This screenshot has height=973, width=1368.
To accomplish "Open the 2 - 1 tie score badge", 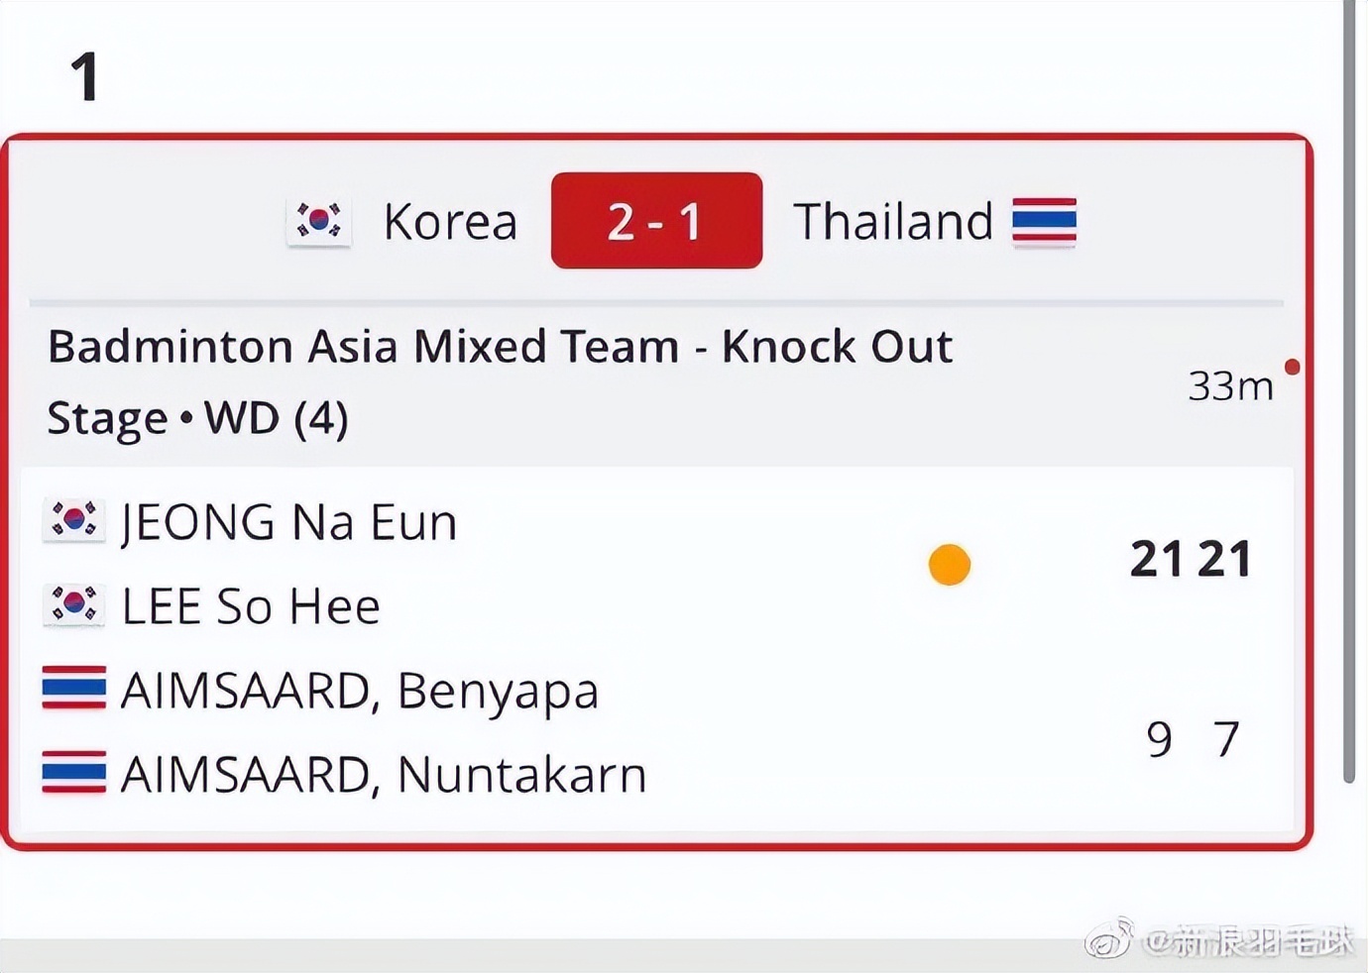I will [656, 221].
